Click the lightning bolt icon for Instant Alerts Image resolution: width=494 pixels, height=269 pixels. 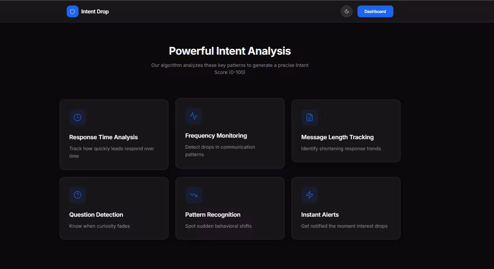tap(309, 195)
